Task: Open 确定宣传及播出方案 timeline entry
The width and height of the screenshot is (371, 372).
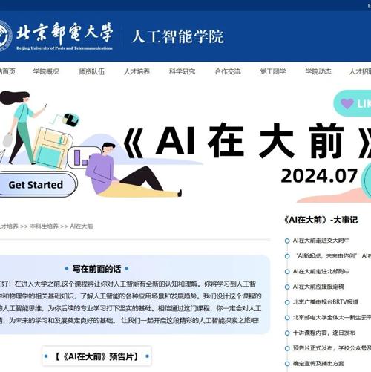Action: click(318, 364)
